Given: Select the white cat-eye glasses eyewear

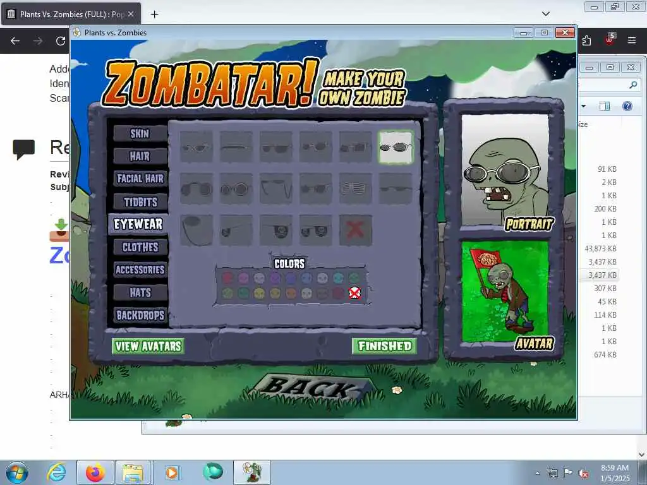Looking at the screenshot, I should click(197, 147).
